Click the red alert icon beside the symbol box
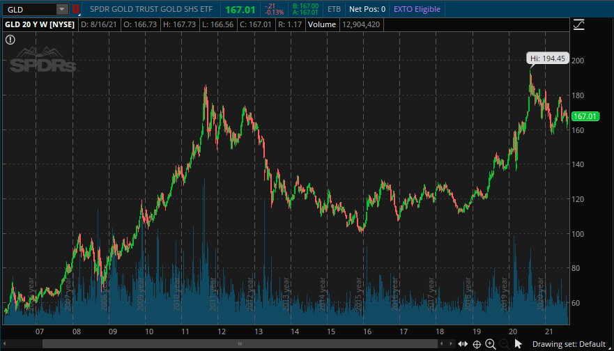 tap(75, 9)
